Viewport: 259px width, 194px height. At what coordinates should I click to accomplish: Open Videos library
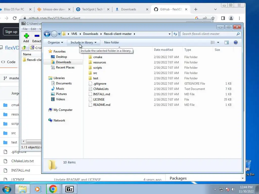(x=60, y=99)
